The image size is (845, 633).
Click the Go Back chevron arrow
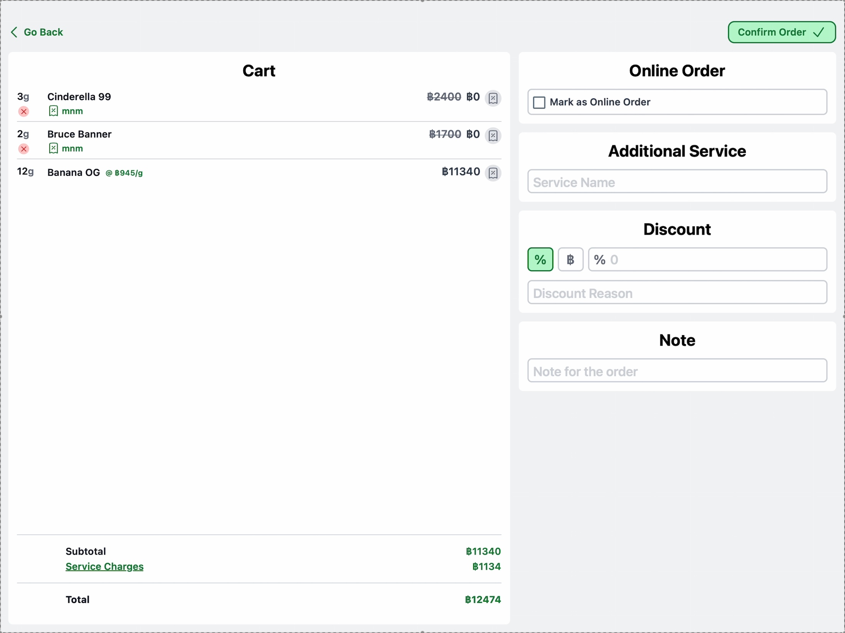tap(14, 32)
